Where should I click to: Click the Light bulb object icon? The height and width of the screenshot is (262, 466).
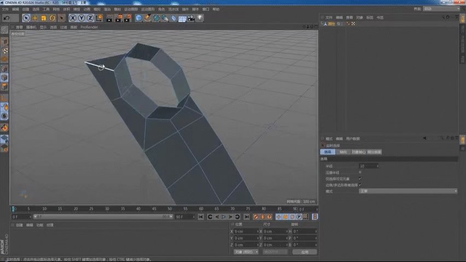point(200,18)
